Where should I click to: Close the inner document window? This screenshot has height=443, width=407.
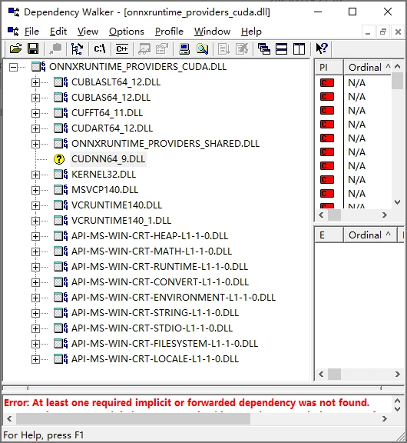[x=398, y=32]
